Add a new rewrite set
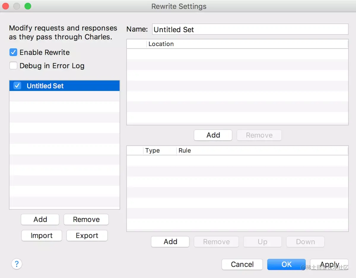The height and width of the screenshot is (278, 356). tap(40, 219)
